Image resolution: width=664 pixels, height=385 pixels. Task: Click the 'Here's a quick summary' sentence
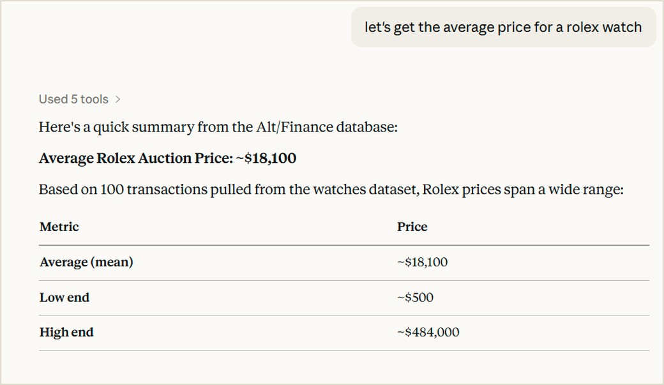218,127
